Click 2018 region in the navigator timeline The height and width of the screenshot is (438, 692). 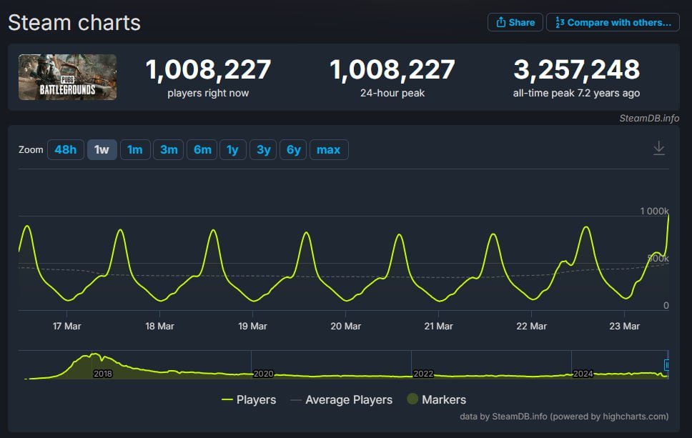(103, 374)
